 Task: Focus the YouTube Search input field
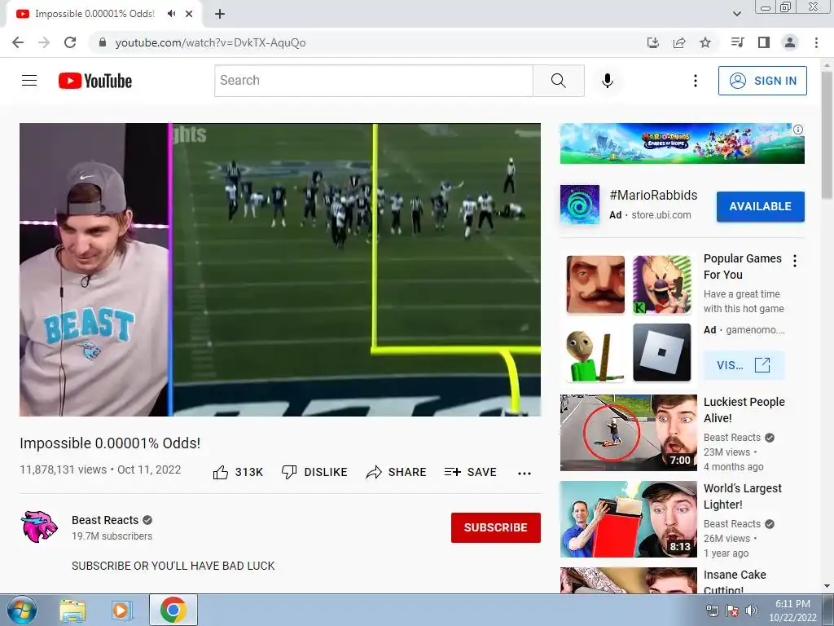tap(374, 81)
